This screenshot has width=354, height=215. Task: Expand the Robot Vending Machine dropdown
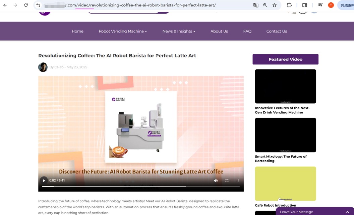tap(123, 31)
